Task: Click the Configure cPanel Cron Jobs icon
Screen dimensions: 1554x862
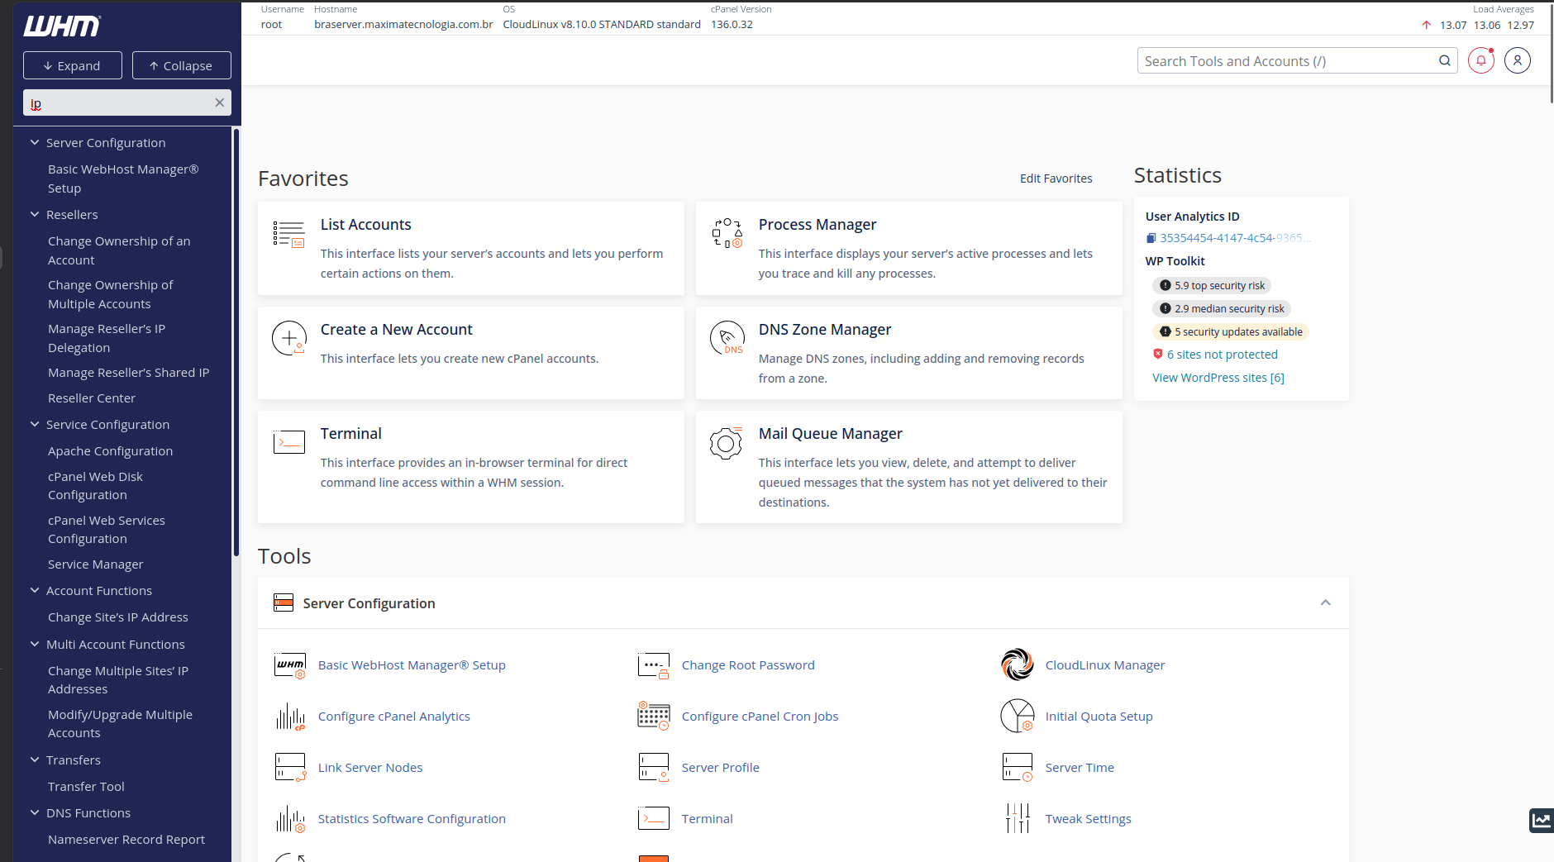Action: coord(654,716)
